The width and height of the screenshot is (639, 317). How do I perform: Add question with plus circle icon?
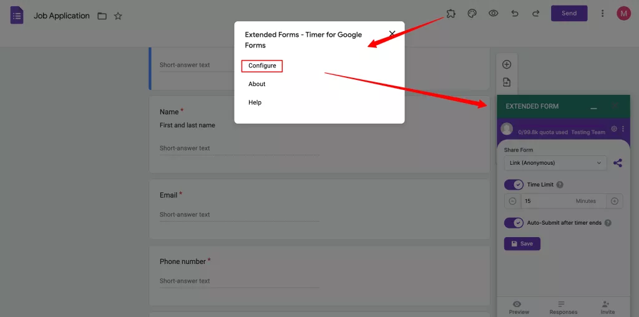click(x=507, y=64)
